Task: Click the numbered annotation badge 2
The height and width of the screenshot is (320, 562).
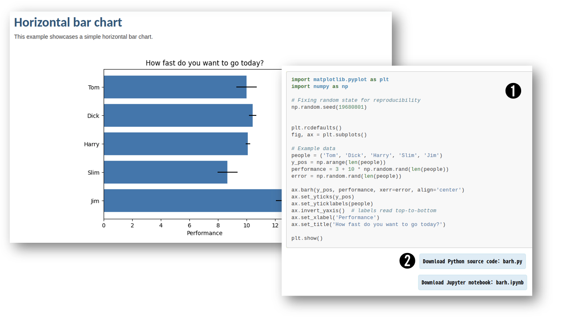Action: click(407, 261)
